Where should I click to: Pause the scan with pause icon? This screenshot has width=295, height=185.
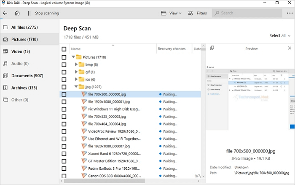(x=29, y=13)
